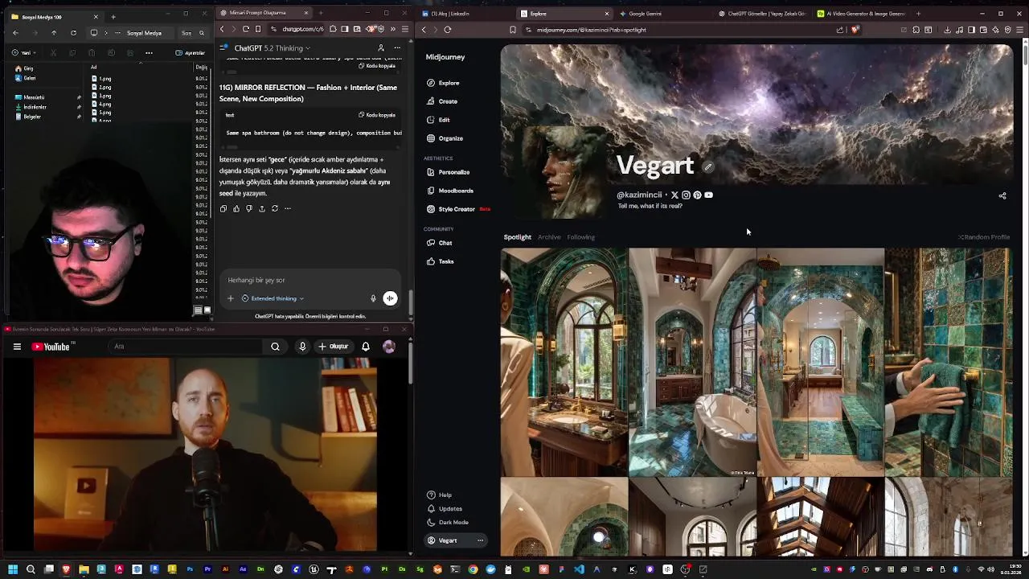
Task: Open Organize in Midjourney sidebar
Action: (x=445, y=138)
